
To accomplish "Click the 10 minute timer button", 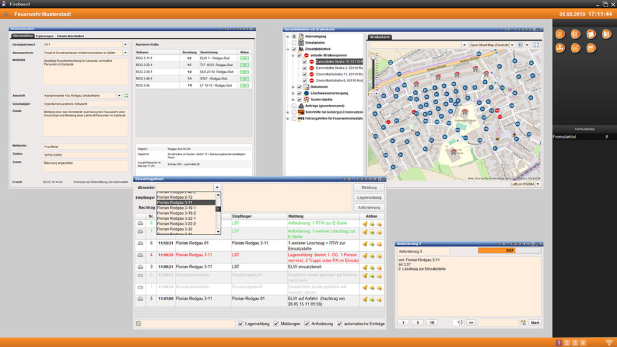I will pos(431,323).
